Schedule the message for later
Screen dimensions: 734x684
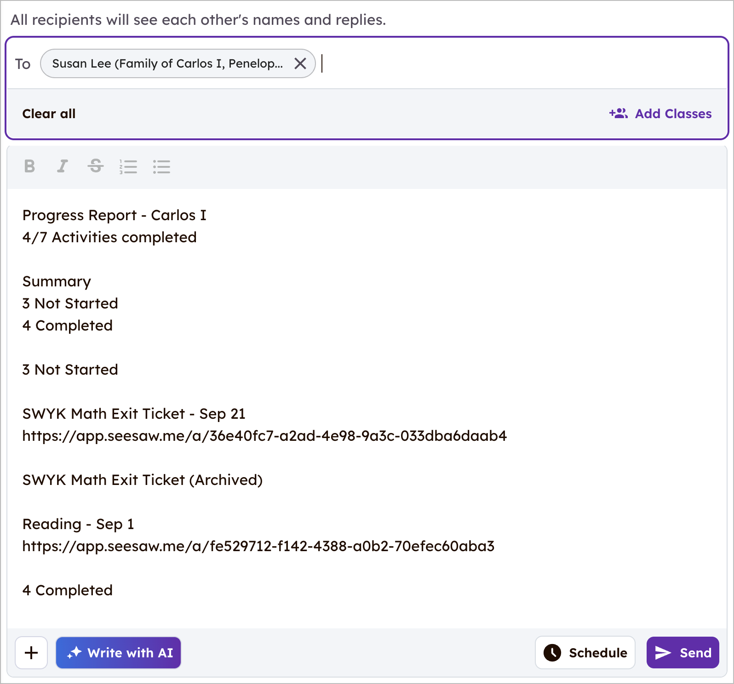pyautogui.click(x=585, y=653)
